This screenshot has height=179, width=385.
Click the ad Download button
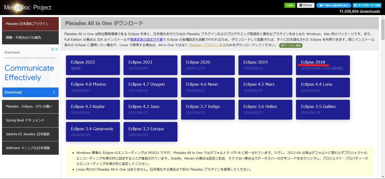pyautogui.click(x=30, y=92)
